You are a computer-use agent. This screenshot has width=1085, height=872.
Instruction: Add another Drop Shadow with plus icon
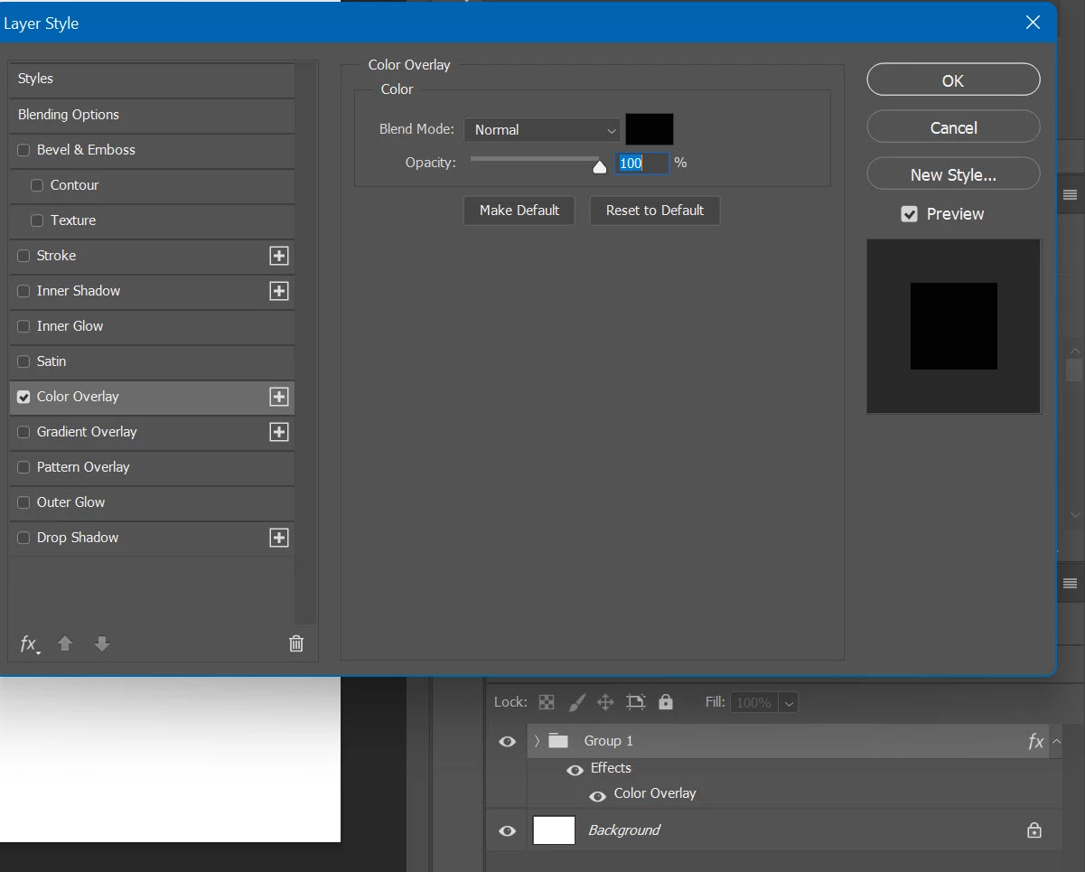point(279,538)
